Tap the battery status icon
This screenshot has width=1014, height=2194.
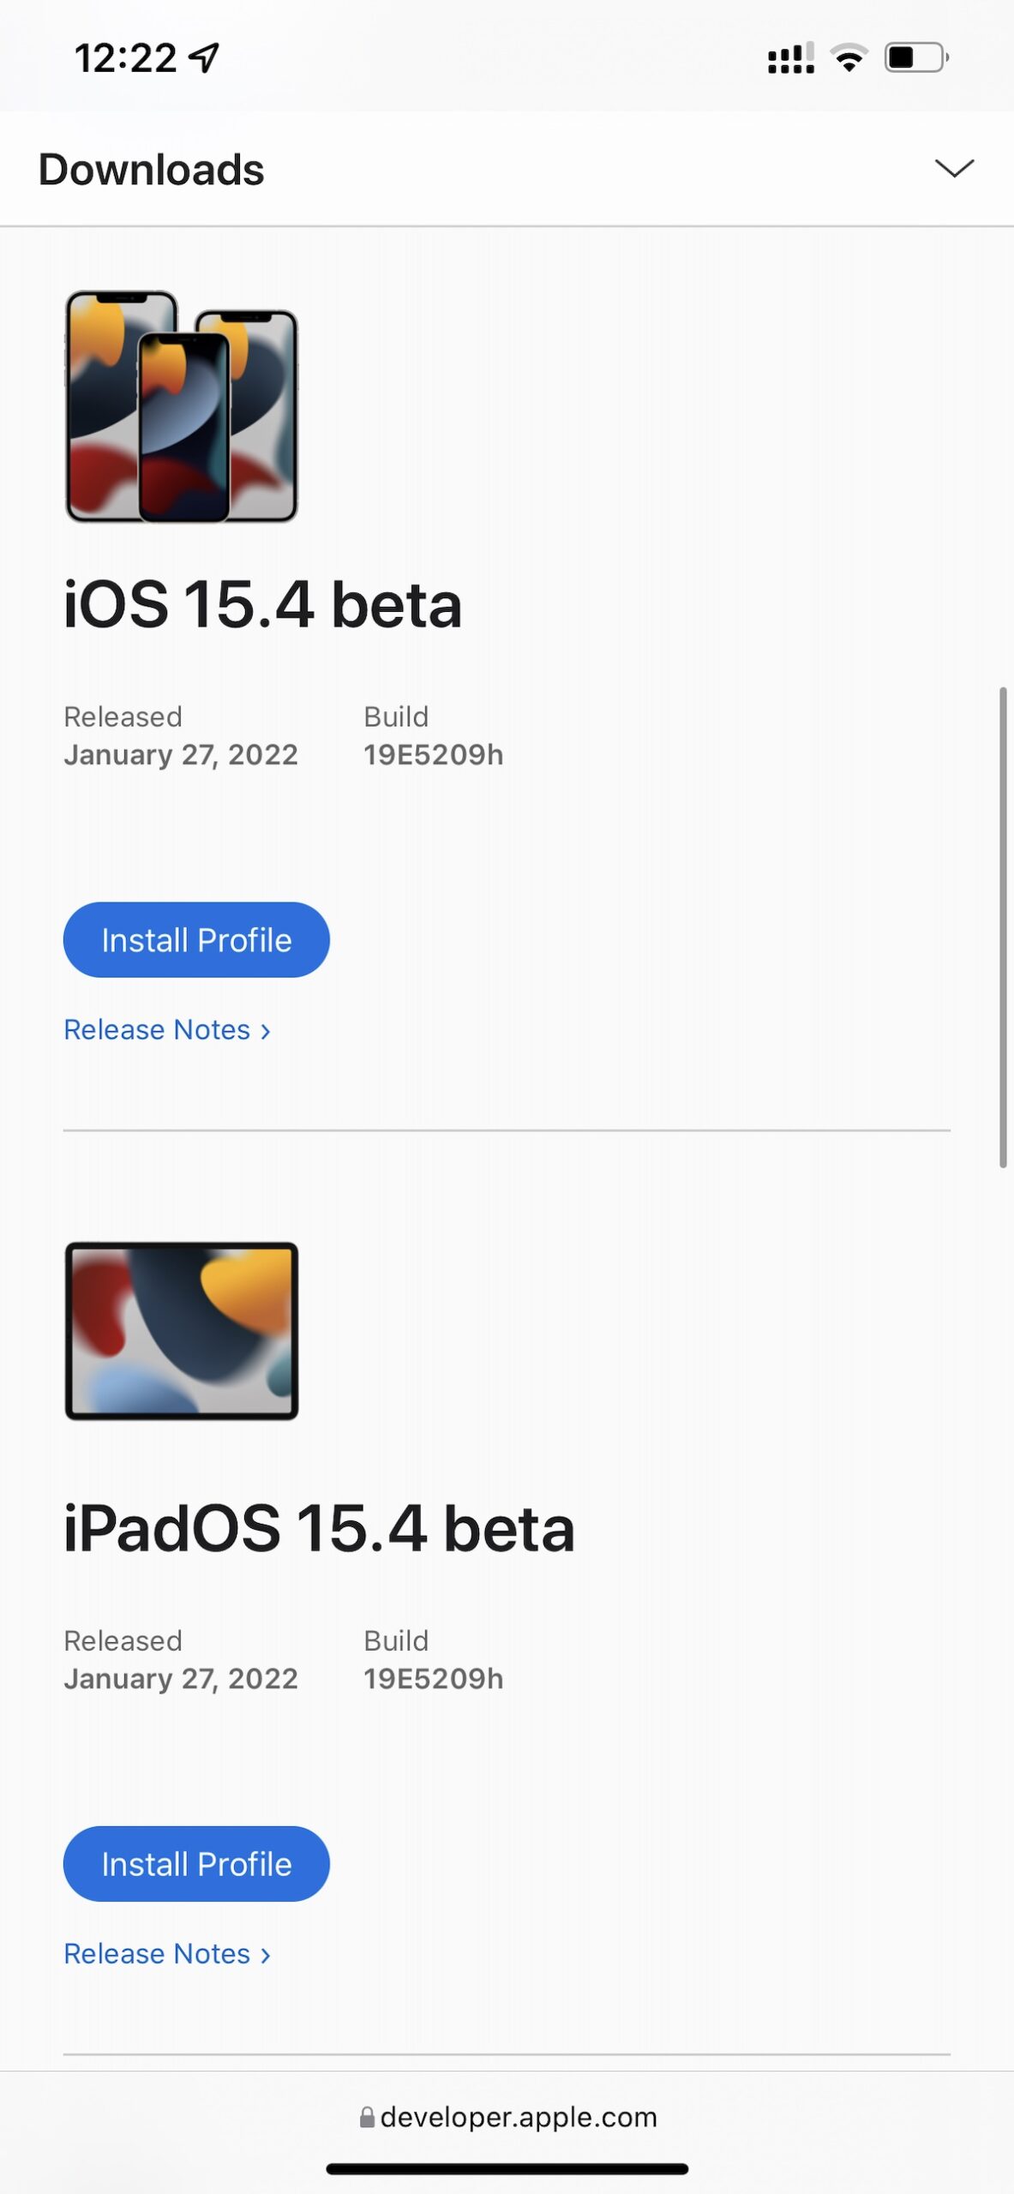[x=916, y=57]
